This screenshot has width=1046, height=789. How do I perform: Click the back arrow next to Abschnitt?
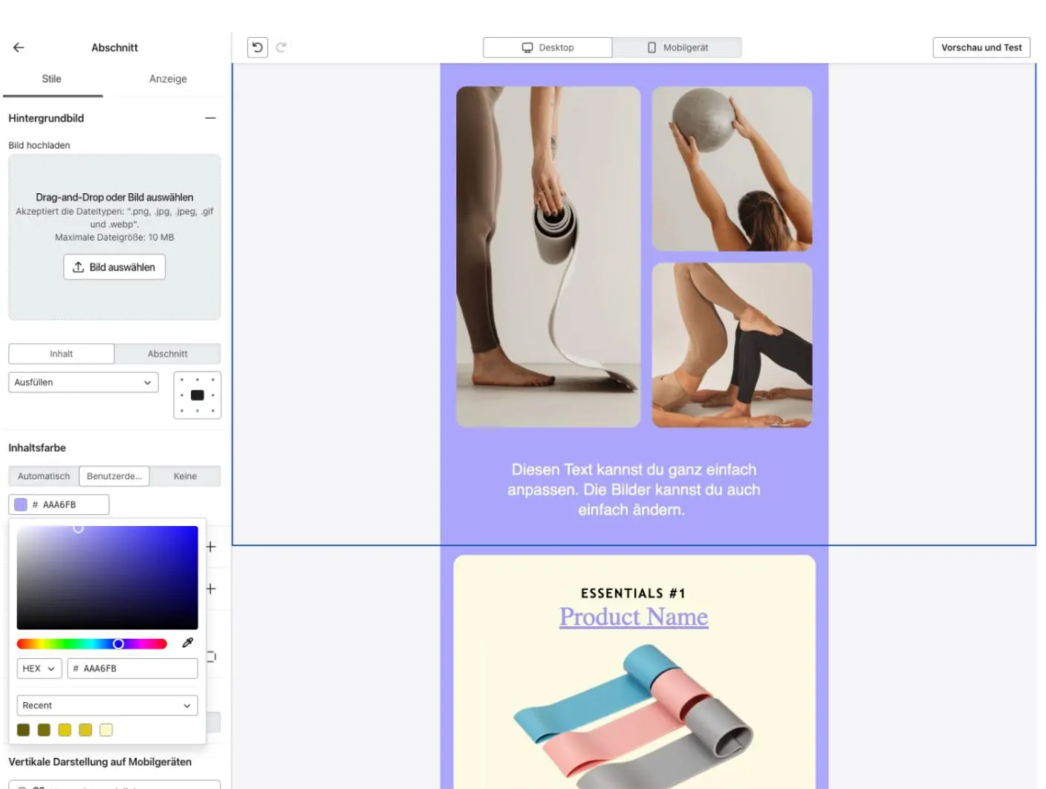pos(19,48)
